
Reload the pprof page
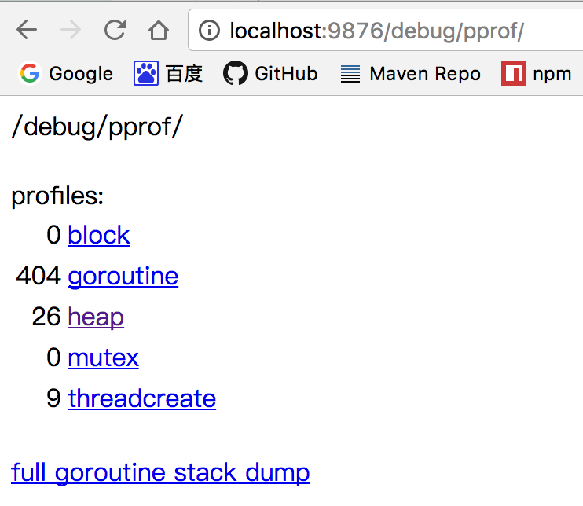(x=115, y=31)
